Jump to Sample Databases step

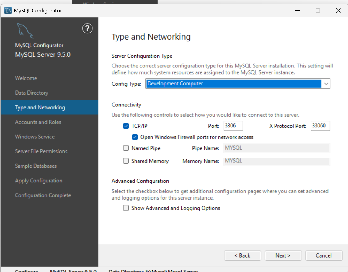tap(36, 166)
